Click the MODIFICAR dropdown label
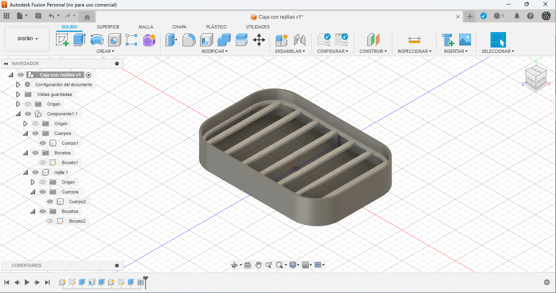The image size is (556, 293). (x=215, y=51)
